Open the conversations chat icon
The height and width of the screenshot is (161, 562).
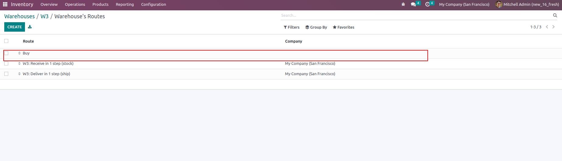413,4
